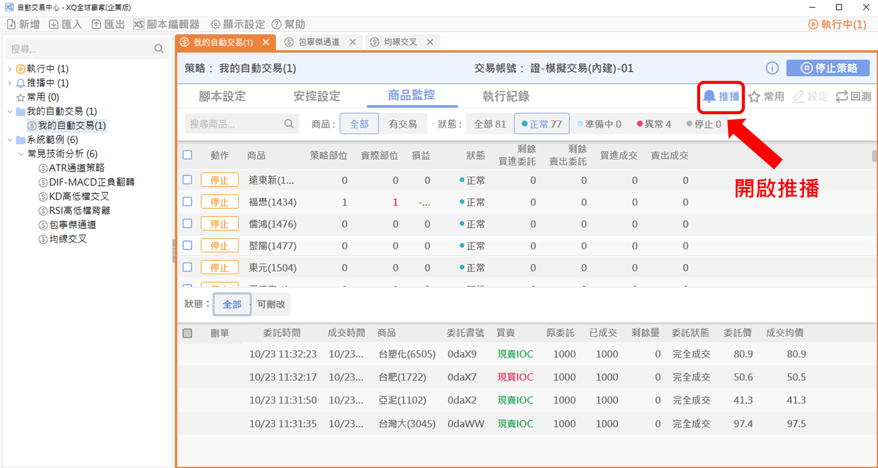Image resolution: width=878 pixels, height=468 pixels.
Task: Click 停止 button for 東元(1504)
Action: [219, 267]
